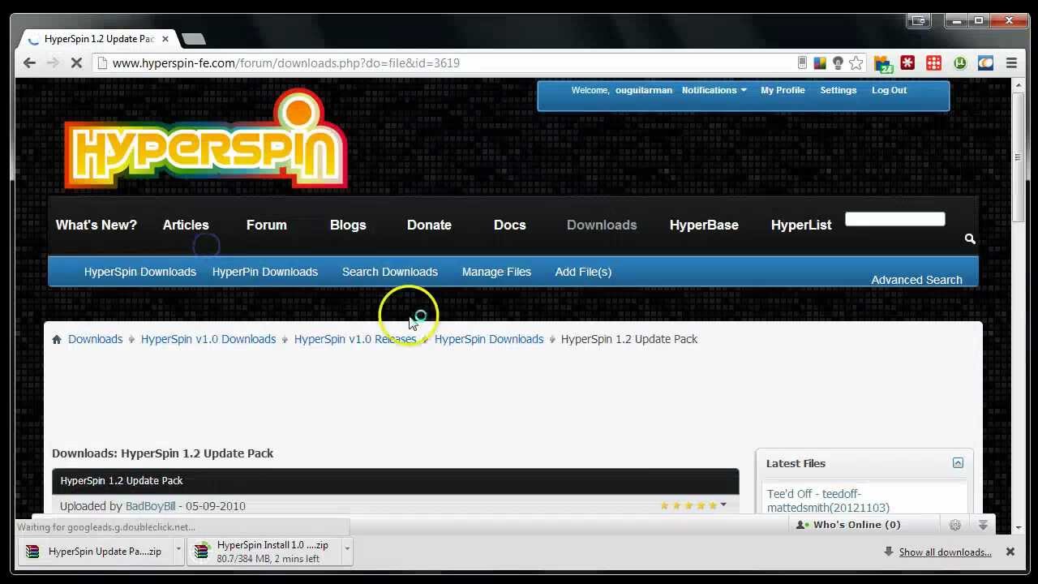Open the red dotted-grid extension icon
1038x584 pixels.
tap(934, 62)
